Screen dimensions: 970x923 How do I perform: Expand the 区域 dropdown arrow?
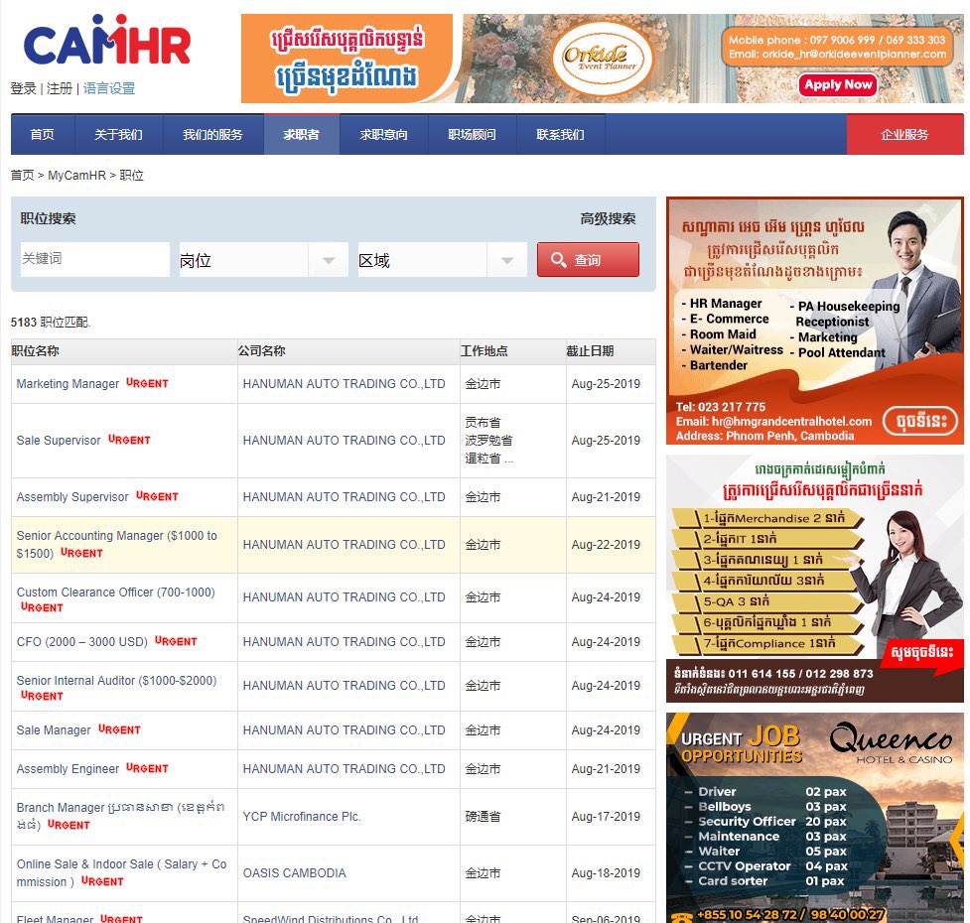pos(507,260)
